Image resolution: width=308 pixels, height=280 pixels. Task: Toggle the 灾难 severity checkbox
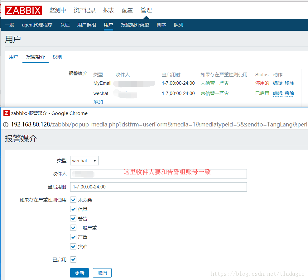click(x=73, y=247)
